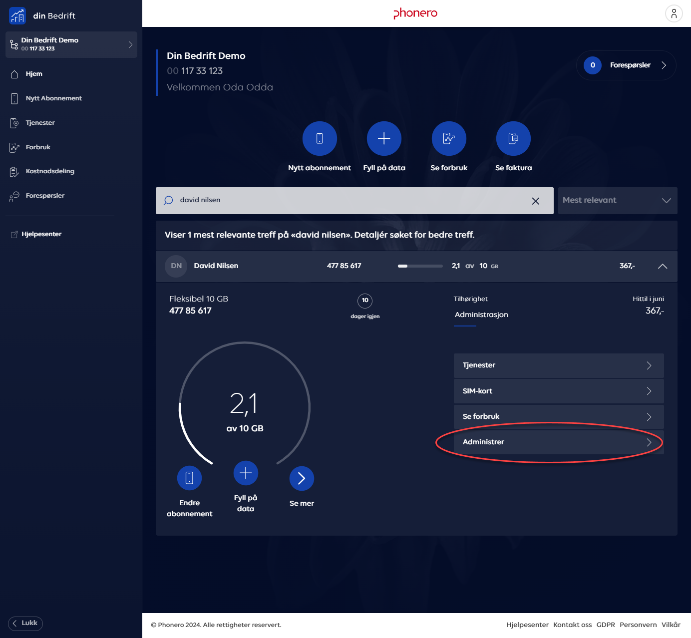Select the Administrasjon tab under Tilhørighet
The width and height of the screenshot is (691, 638).
[x=481, y=315]
